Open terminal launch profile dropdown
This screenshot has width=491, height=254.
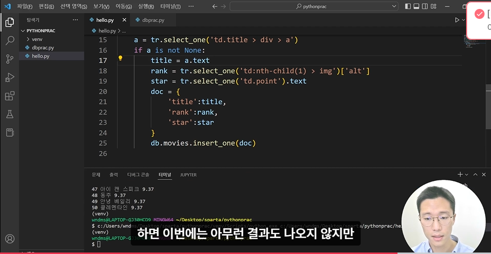pyautogui.click(x=467, y=174)
